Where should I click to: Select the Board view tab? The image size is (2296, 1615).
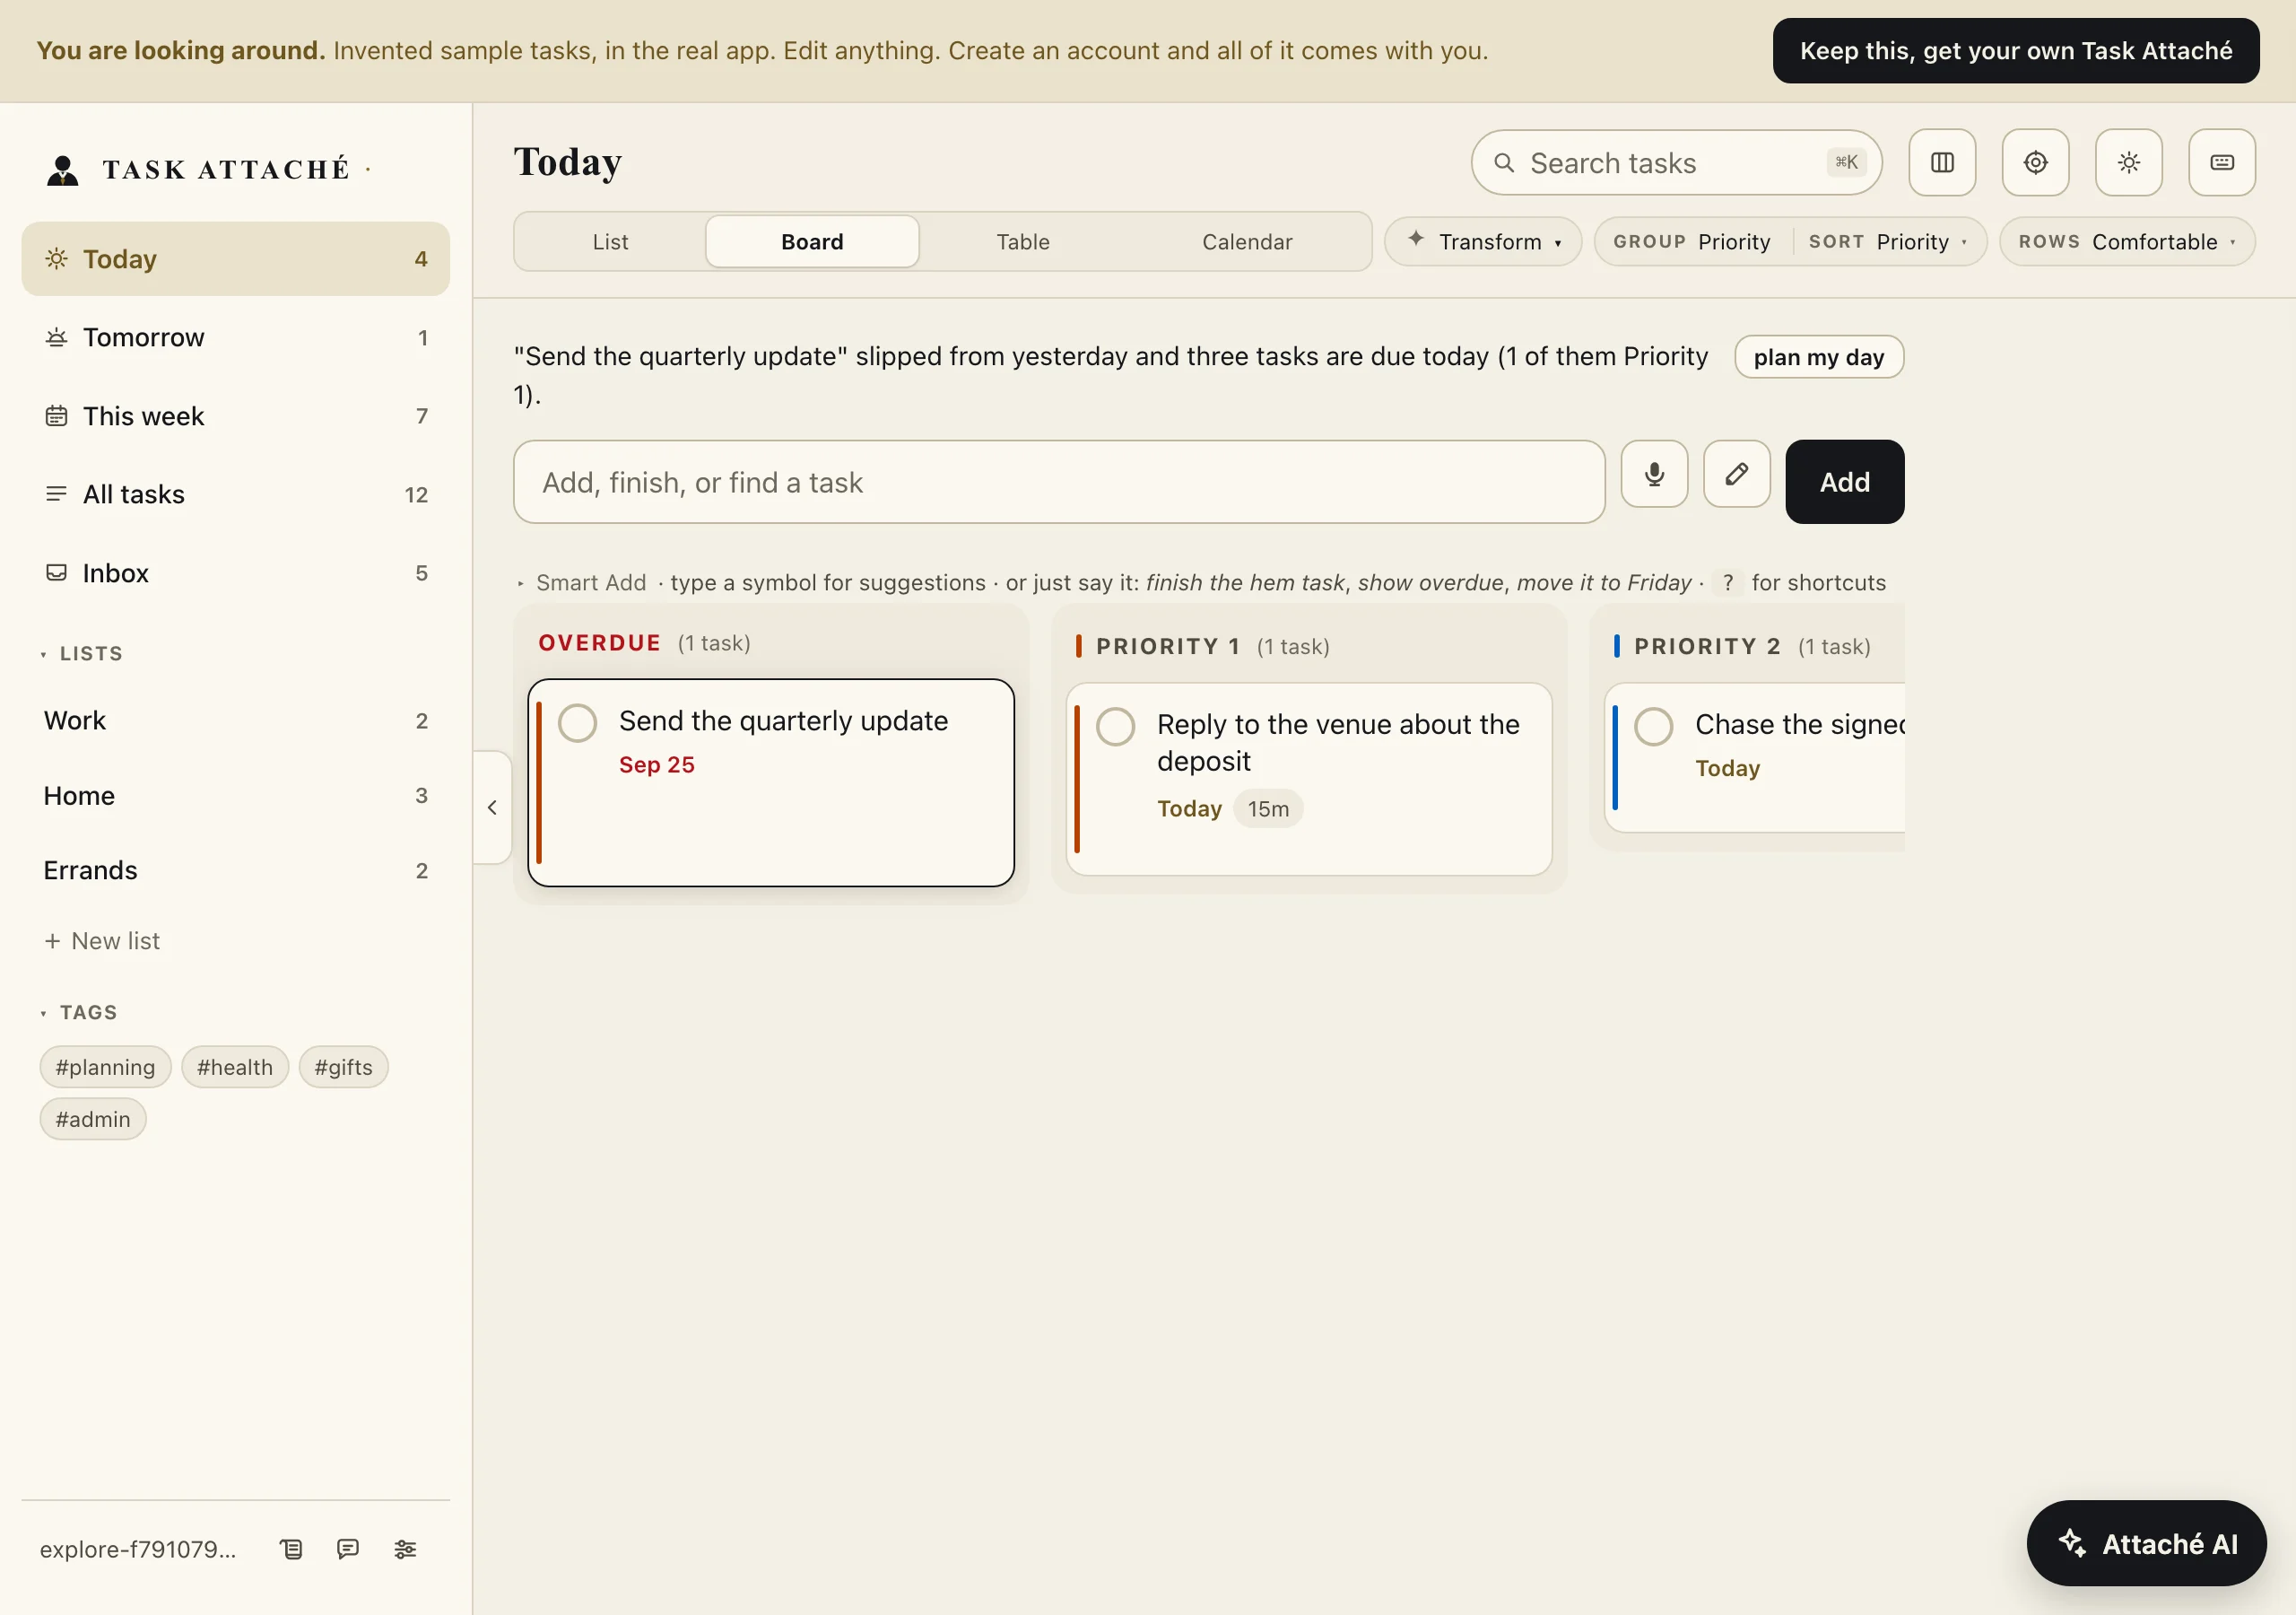[x=812, y=241]
